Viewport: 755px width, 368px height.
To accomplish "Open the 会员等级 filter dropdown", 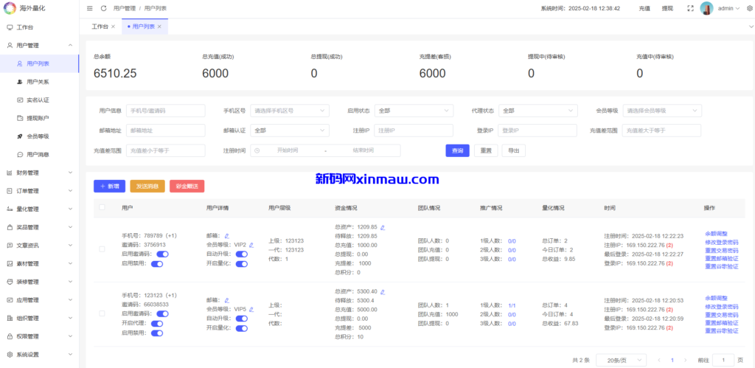I will (x=661, y=111).
